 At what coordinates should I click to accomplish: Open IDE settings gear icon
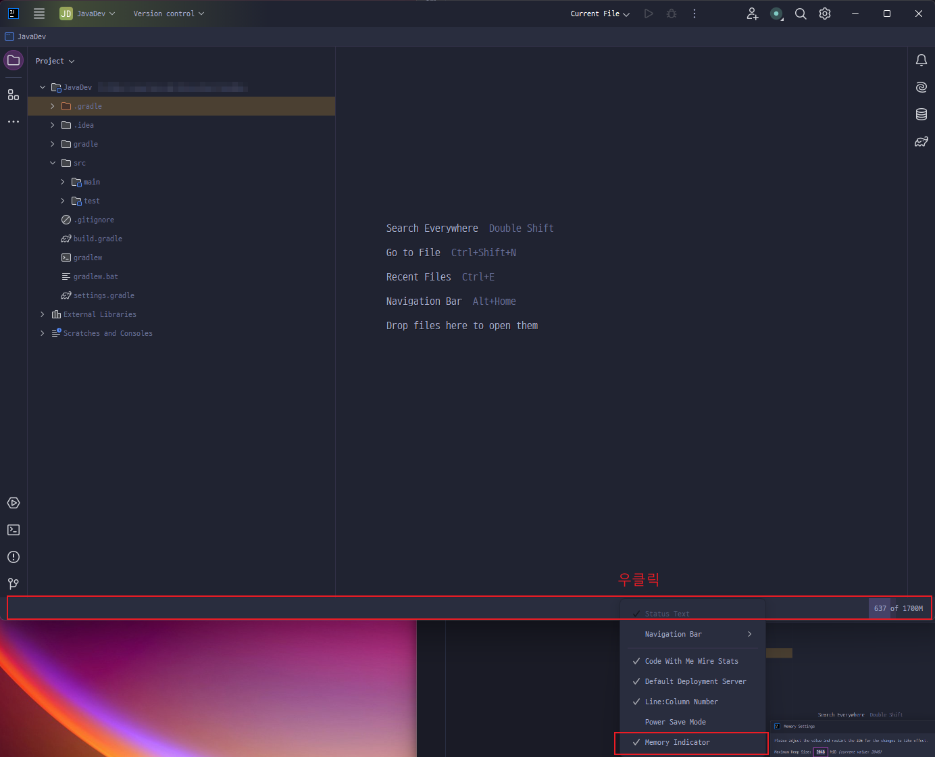click(x=825, y=14)
